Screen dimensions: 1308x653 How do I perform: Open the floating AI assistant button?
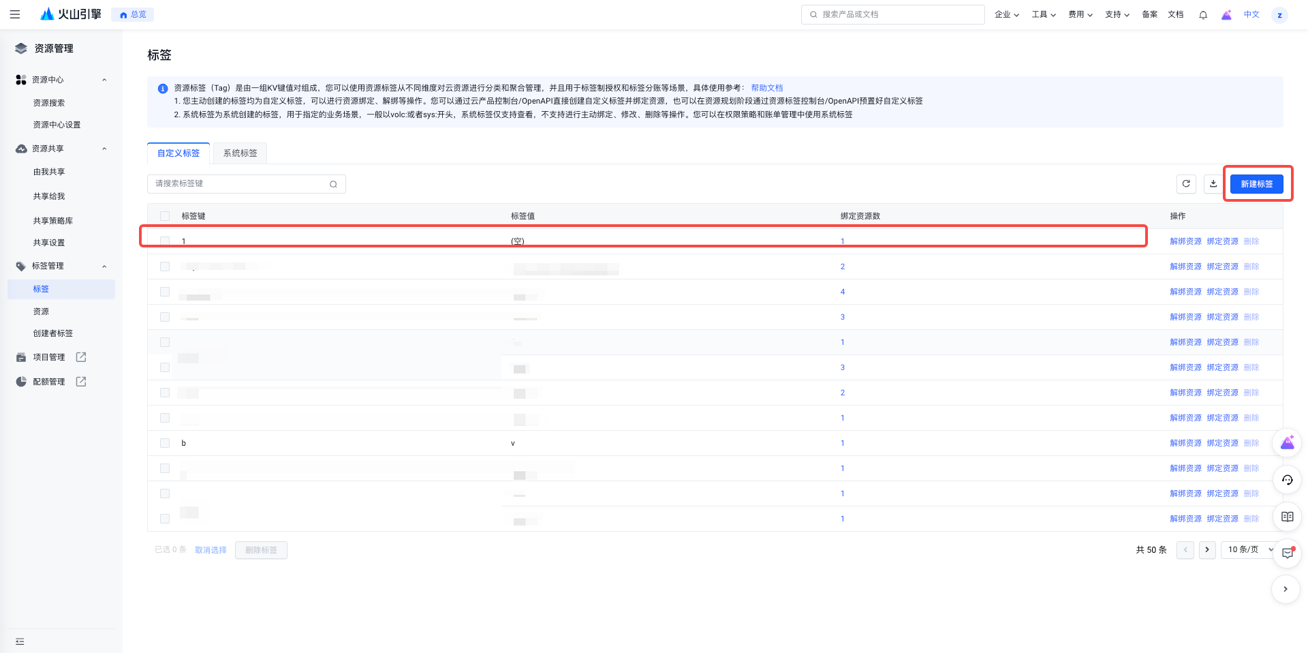tap(1287, 443)
